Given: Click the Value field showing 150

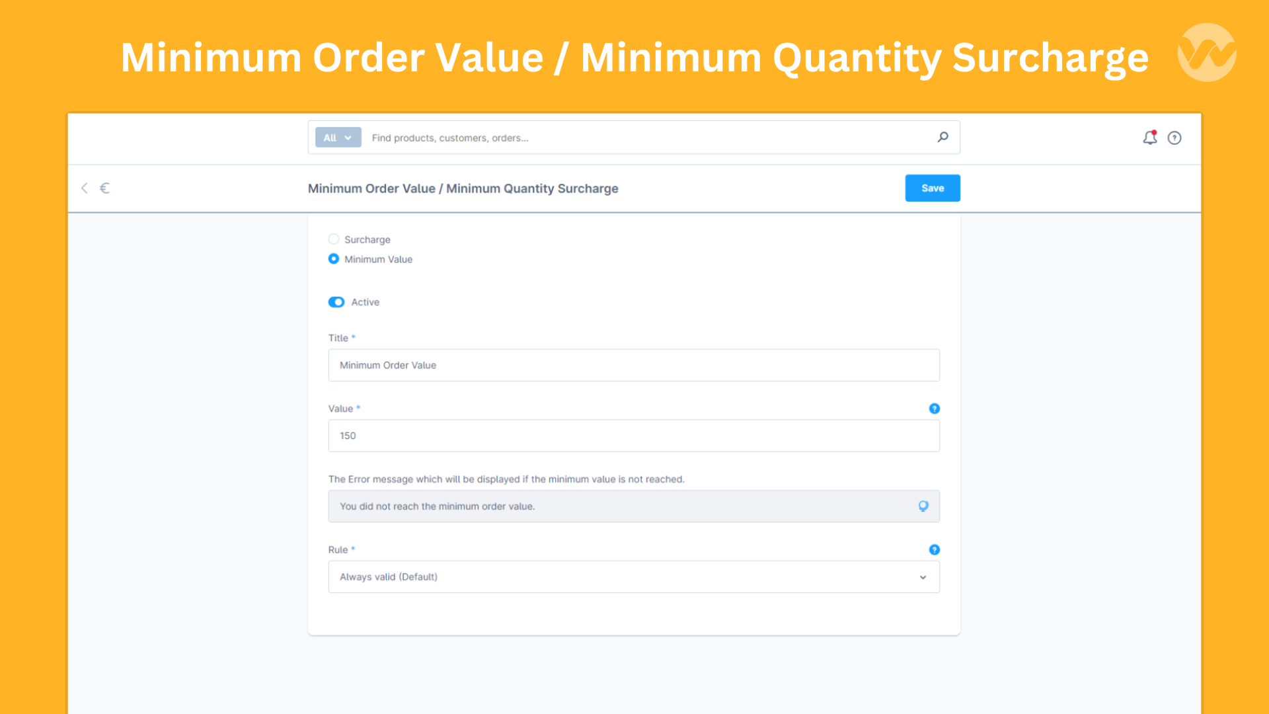Looking at the screenshot, I should [633, 436].
